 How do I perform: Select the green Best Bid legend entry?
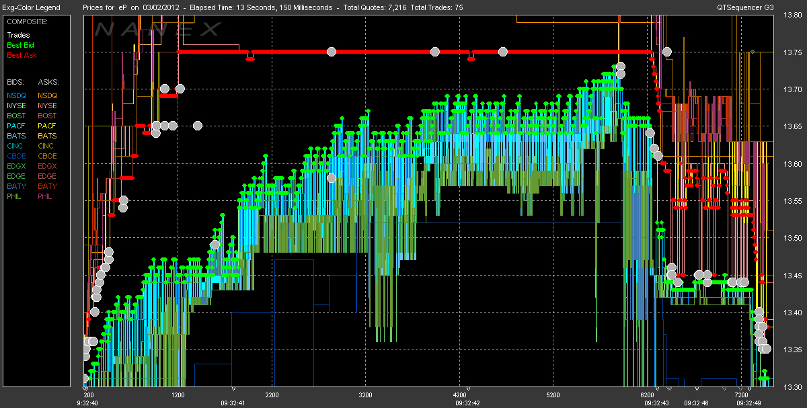[x=20, y=45]
